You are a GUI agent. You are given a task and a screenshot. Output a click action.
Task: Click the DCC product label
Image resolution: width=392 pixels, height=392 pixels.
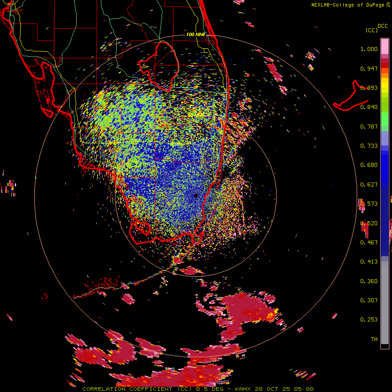383,26
